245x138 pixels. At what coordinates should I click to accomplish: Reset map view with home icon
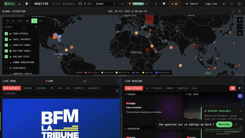pos(240,33)
